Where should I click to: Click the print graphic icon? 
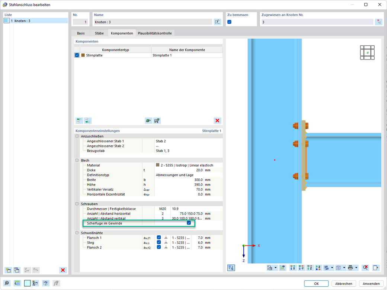(x=350, y=268)
